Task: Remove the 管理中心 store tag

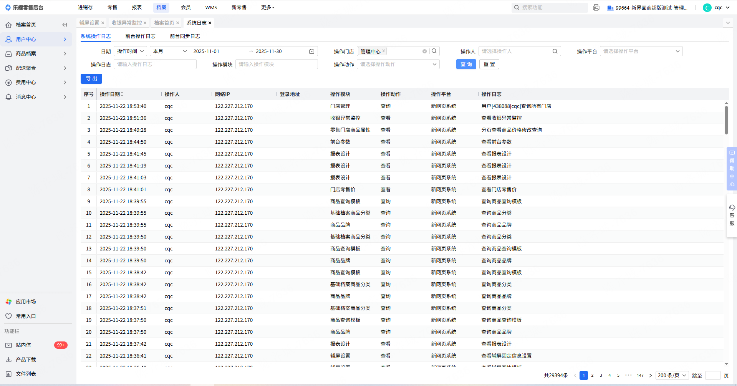Action: [x=383, y=51]
